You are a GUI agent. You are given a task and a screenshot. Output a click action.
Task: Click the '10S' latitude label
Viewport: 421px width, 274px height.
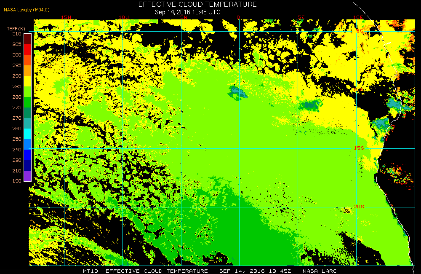358,89
